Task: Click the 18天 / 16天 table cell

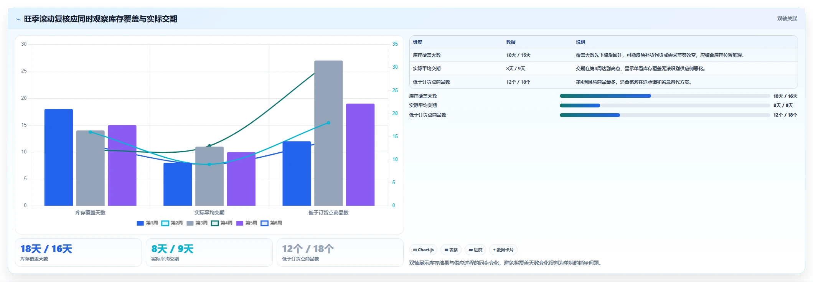Action: [x=518, y=55]
